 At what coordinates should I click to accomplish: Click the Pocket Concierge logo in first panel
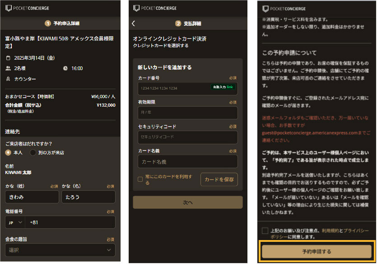[27, 8]
